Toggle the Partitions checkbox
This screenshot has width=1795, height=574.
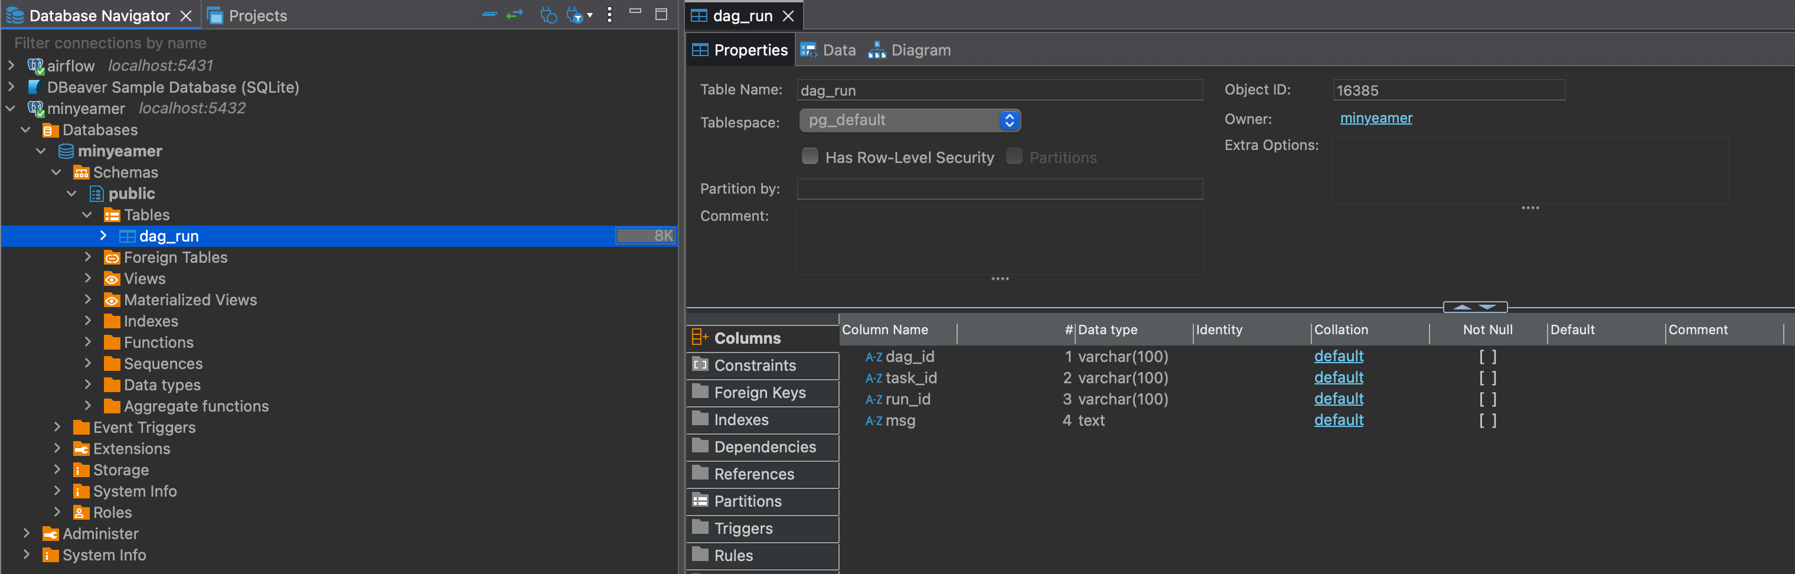pyautogui.click(x=1014, y=156)
